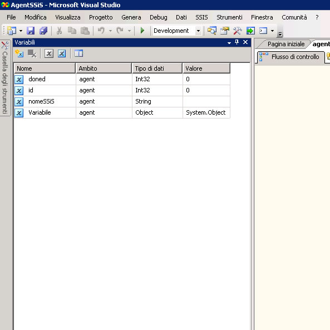Click the Toolbox hammer and wrench icon

click(x=238, y=31)
